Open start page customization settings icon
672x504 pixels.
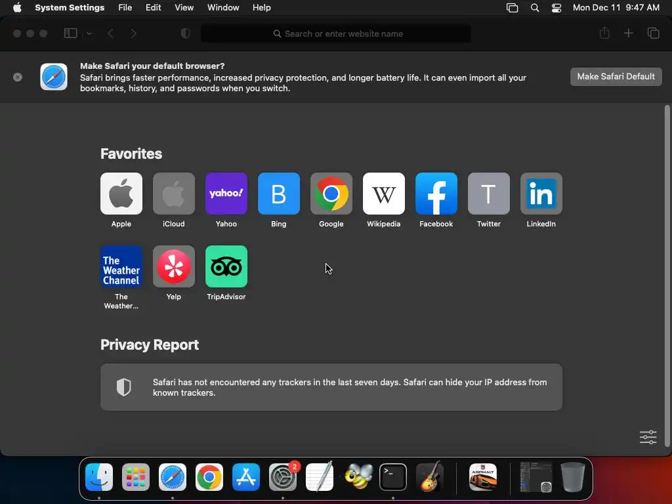tap(648, 437)
